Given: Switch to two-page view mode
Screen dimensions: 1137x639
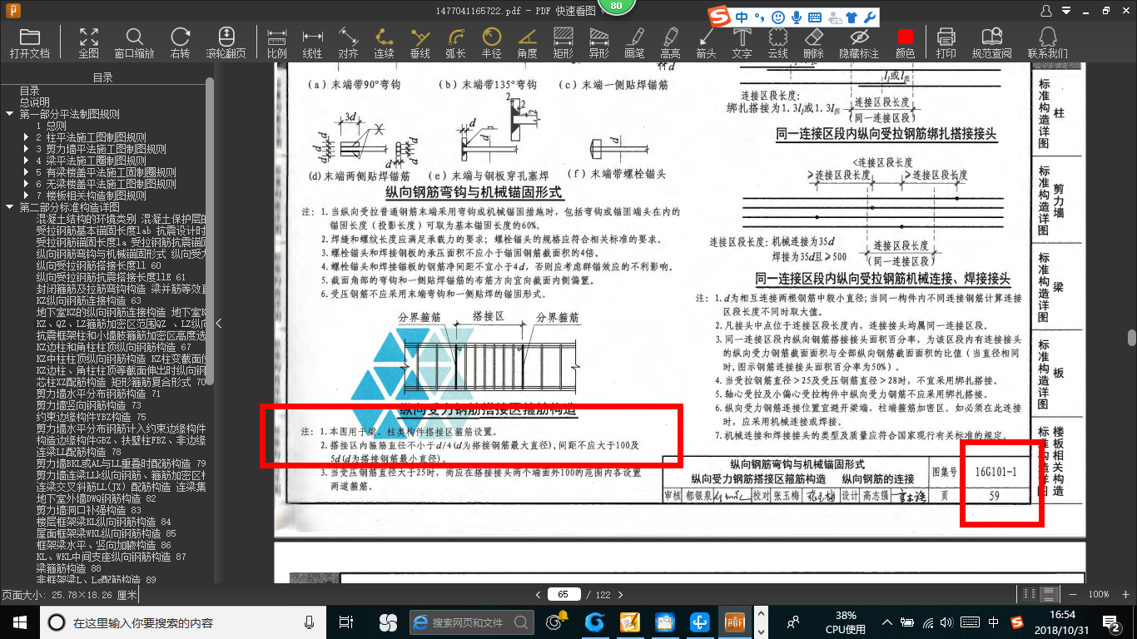Looking at the screenshot, I should pos(1030,594).
